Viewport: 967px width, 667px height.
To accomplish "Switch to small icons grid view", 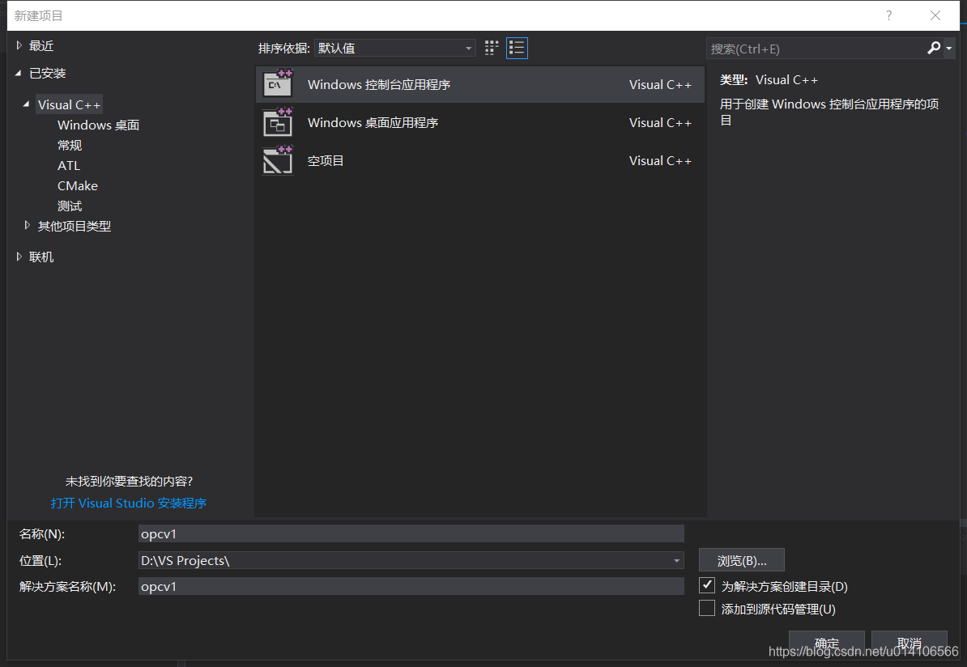I will 492,48.
